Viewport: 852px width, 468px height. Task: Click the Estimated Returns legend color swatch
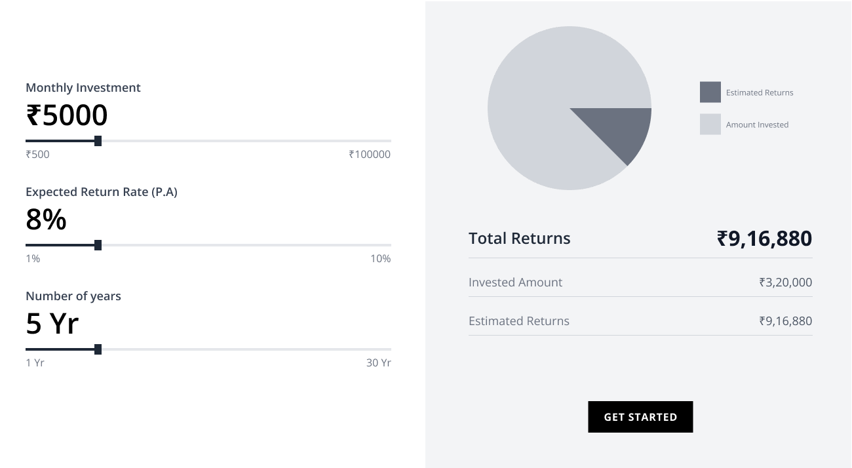710,92
